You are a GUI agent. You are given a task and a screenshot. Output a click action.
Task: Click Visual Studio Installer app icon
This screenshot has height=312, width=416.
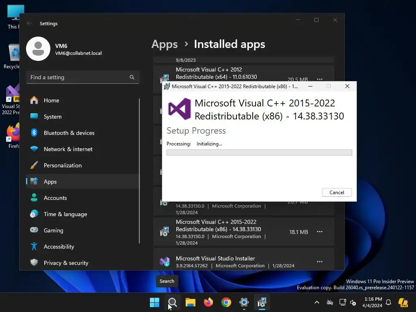point(165,262)
